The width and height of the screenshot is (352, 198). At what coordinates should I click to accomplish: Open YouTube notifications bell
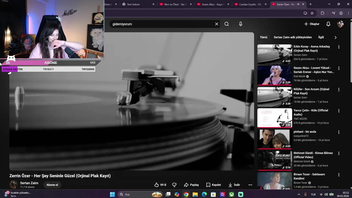click(328, 24)
